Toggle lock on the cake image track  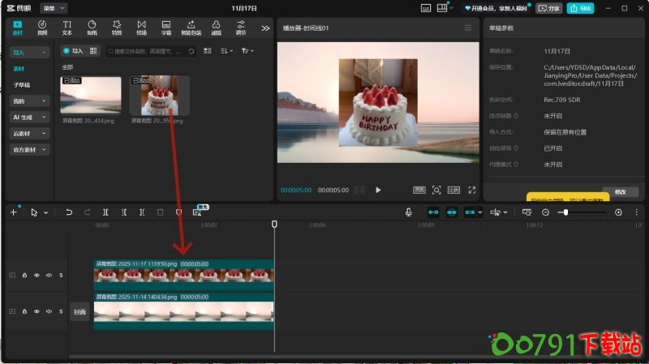[x=24, y=276]
